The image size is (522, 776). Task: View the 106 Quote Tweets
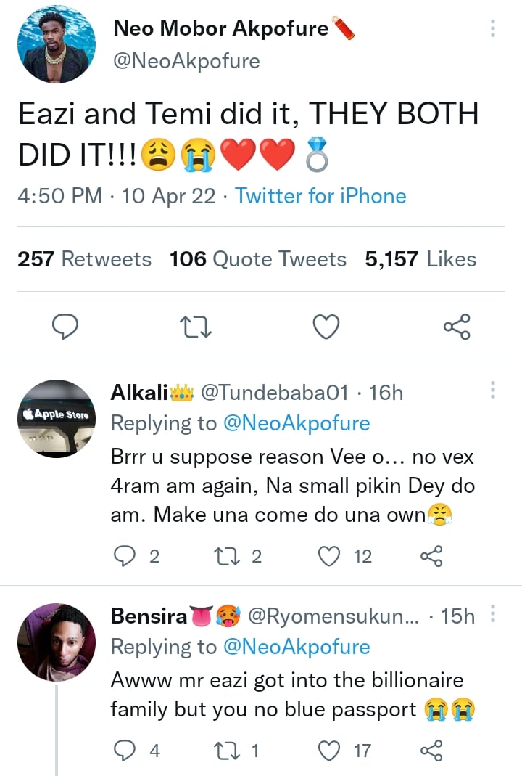[258, 259]
